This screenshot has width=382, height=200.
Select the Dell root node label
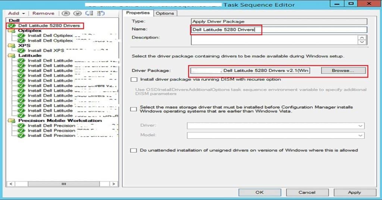pos(14,20)
